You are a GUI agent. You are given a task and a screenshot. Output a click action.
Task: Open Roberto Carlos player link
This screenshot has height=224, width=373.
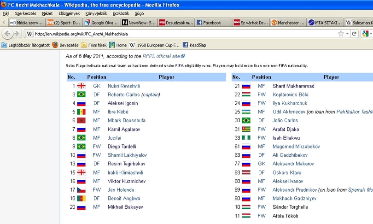(124, 94)
